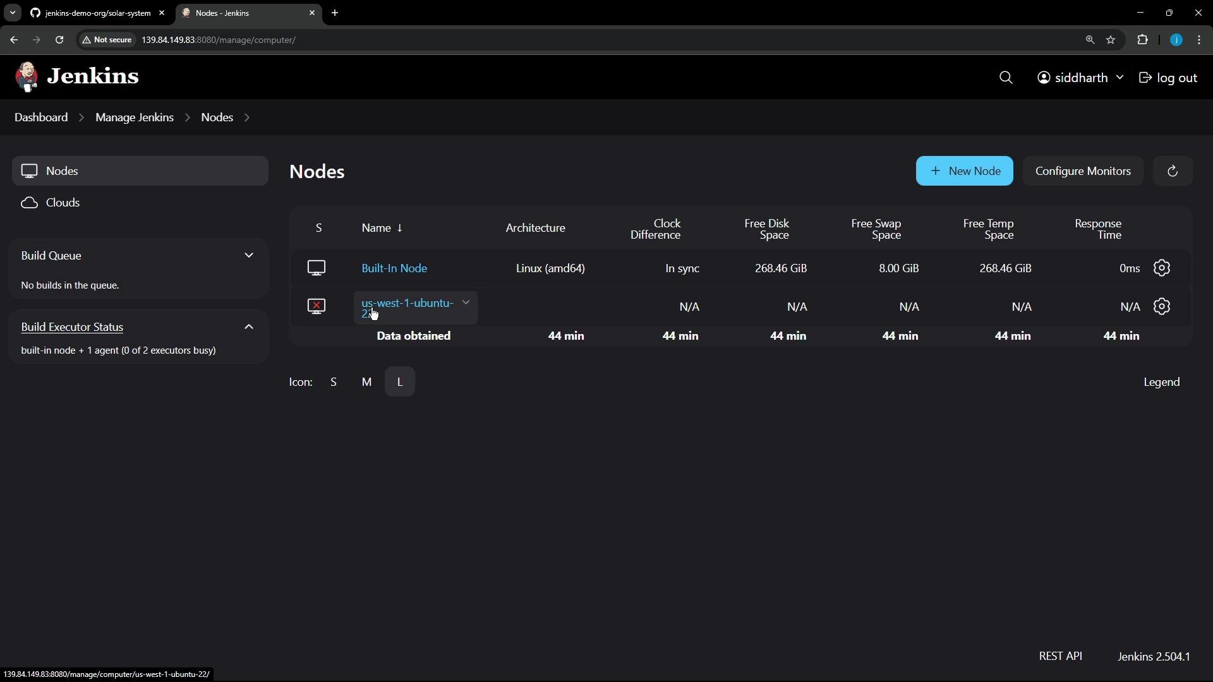Click the Clouds cloud icon
The width and height of the screenshot is (1213, 682).
pyautogui.click(x=29, y=203)
